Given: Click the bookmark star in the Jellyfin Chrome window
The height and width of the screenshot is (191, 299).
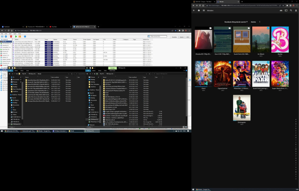Looking at the screenshot, I should click(x=283, y=6).
